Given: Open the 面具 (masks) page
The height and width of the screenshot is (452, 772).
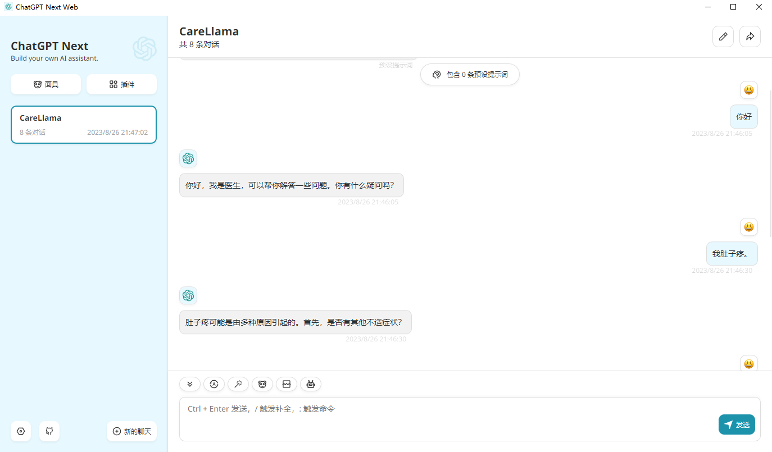Looking at the screenshot, I should pos(46,84).
